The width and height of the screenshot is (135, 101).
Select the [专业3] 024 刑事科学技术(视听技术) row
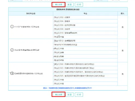[x=85, y=72]
